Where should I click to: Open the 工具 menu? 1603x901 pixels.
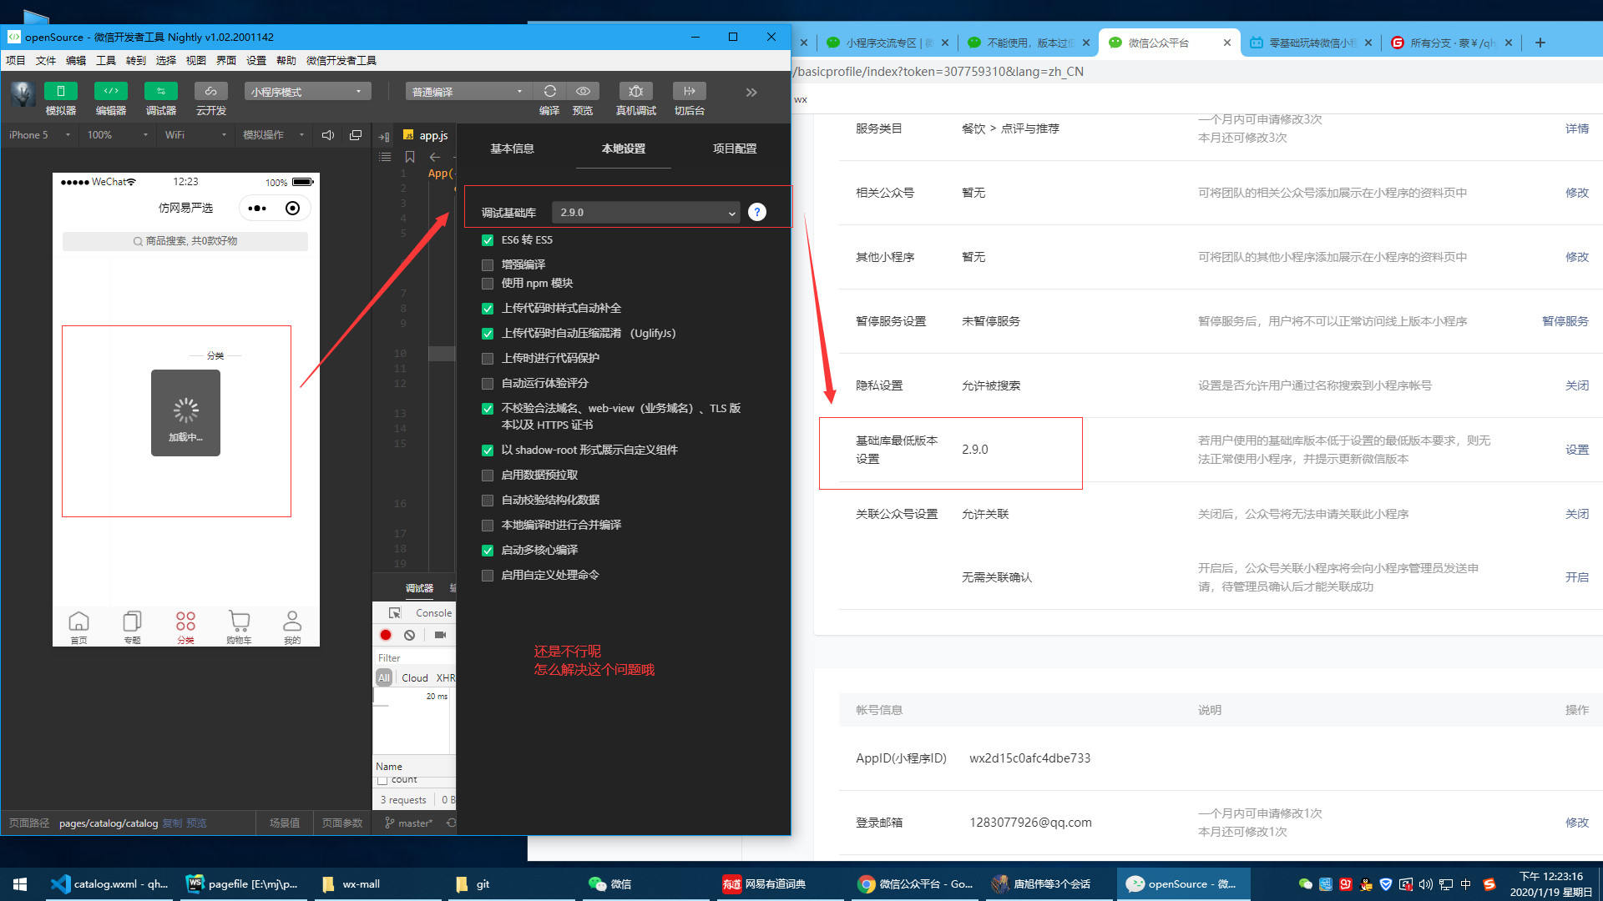(x=105, y=60)
